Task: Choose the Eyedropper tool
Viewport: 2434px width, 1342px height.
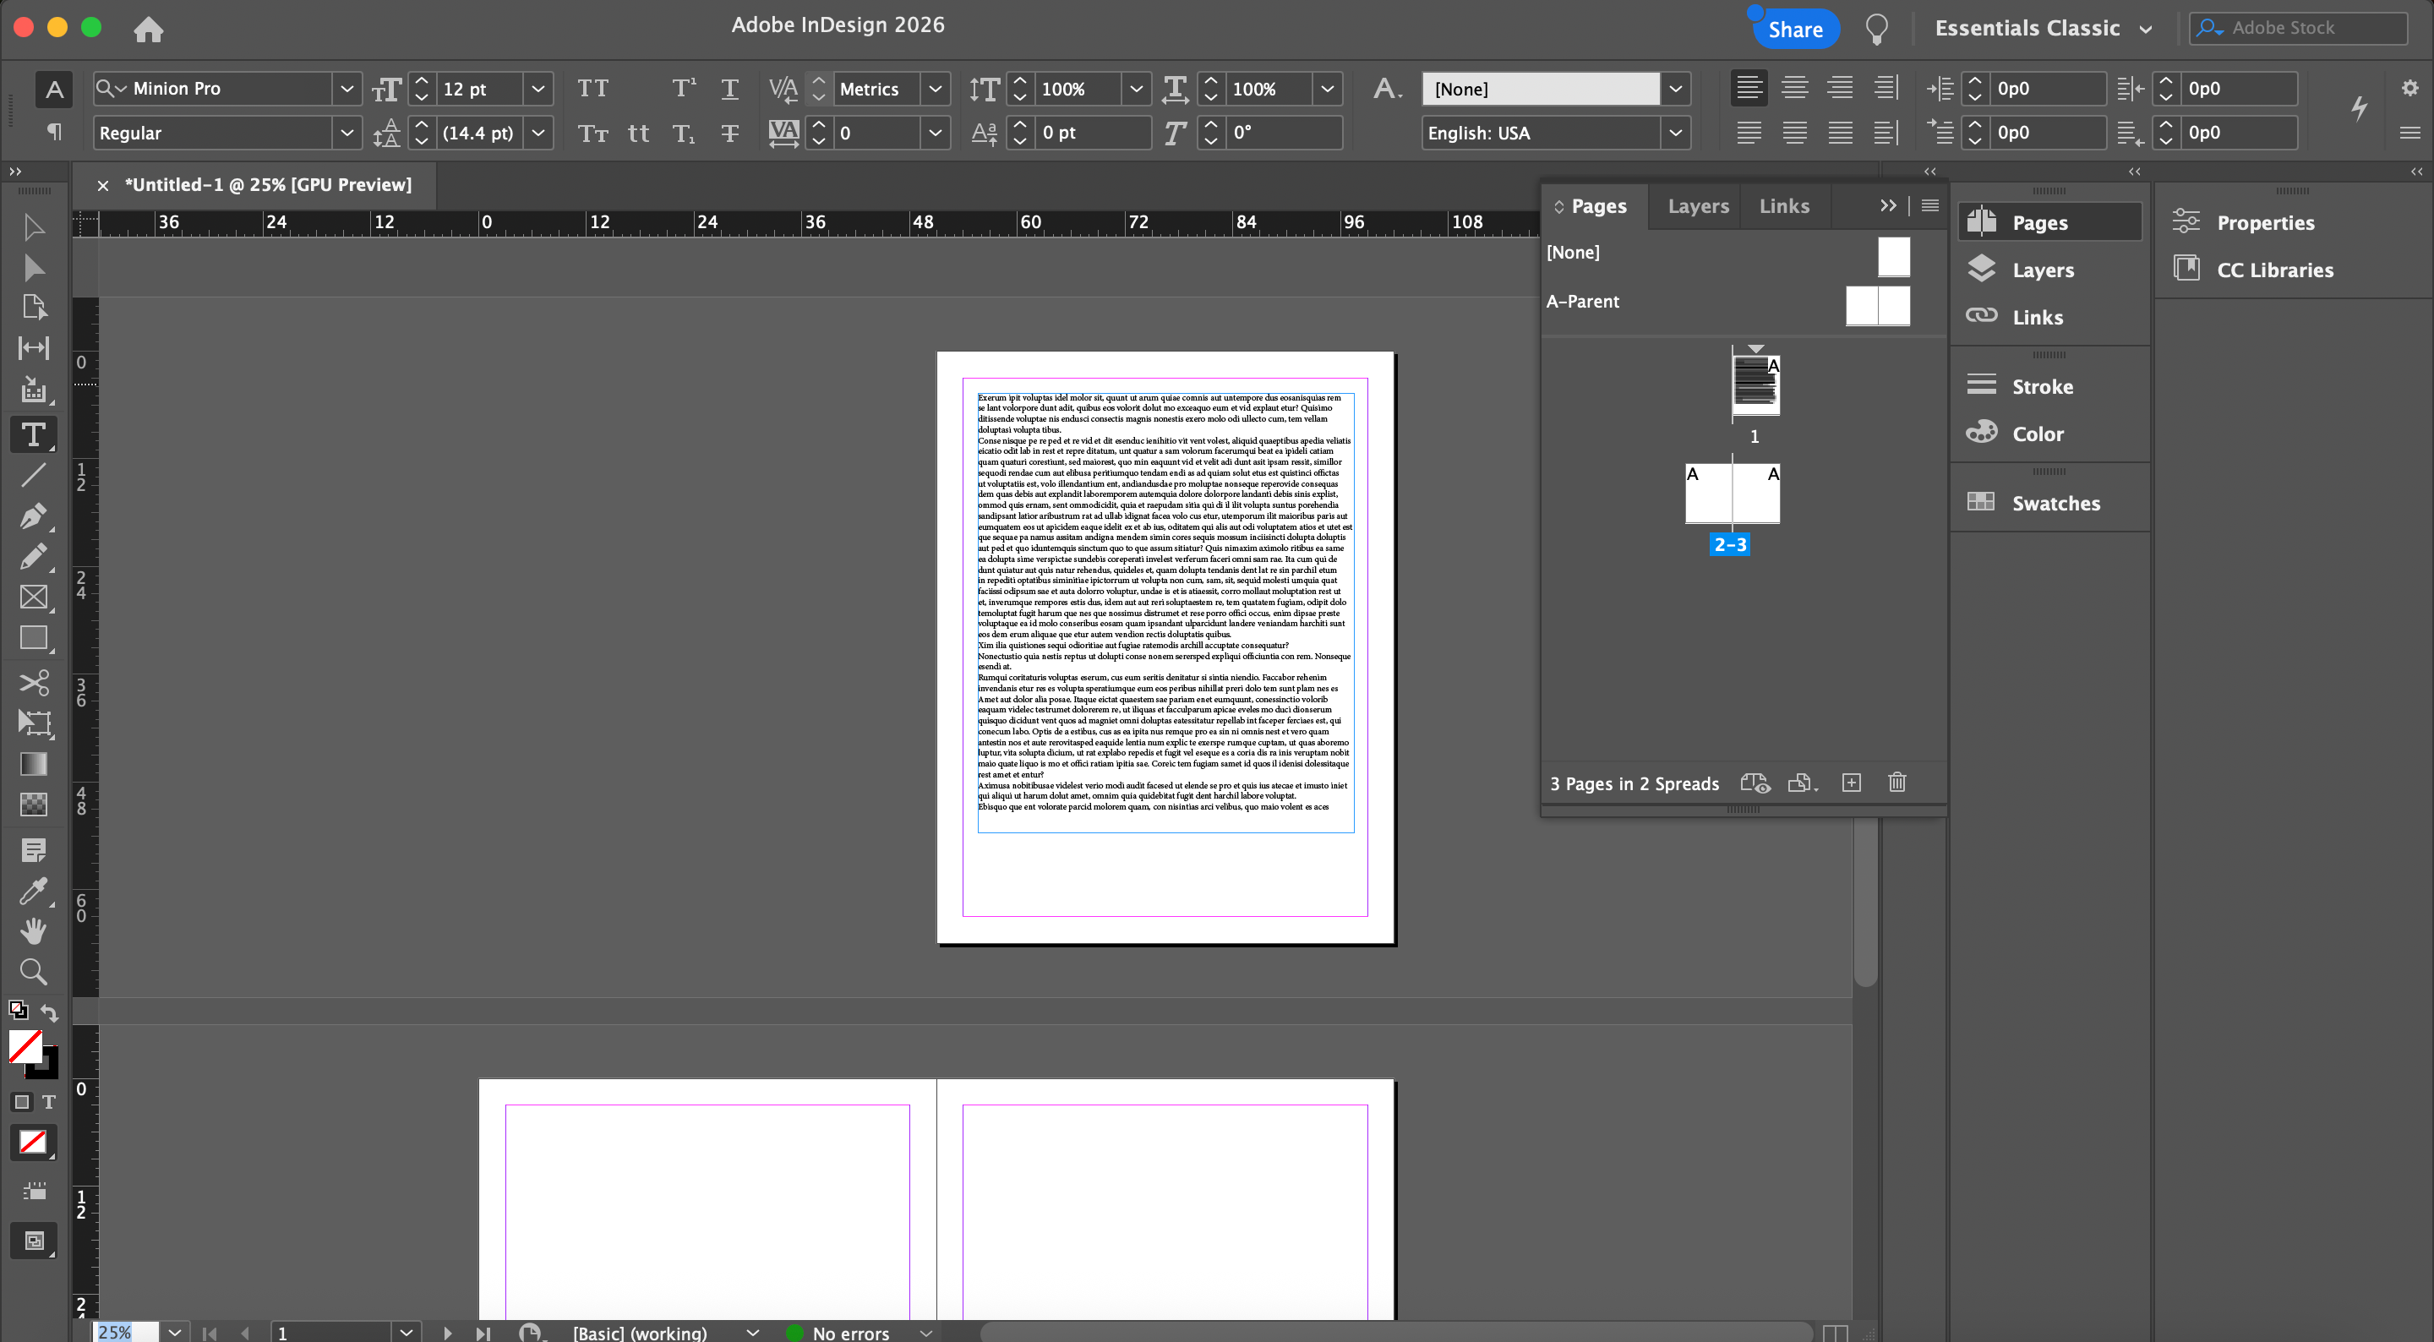Action: pos(32,890)
